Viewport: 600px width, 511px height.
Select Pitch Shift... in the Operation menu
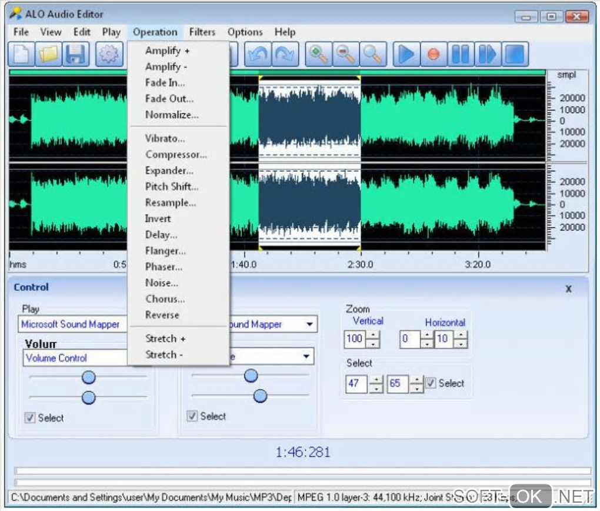(172, 187)
